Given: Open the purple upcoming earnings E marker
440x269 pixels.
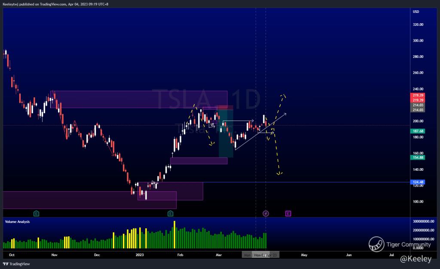Looking at the screenshot, I should coord(288,214).
